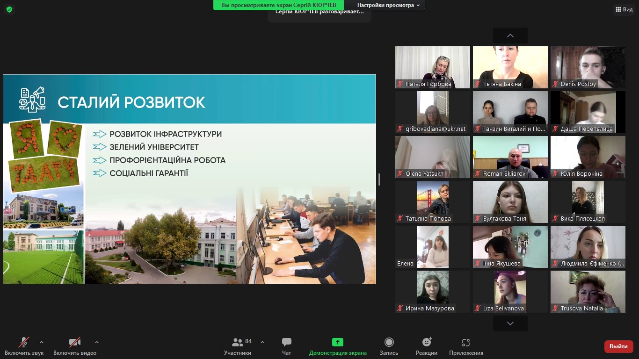Click muted mic icon beside Тетяна Бакіна

point(478,84)
